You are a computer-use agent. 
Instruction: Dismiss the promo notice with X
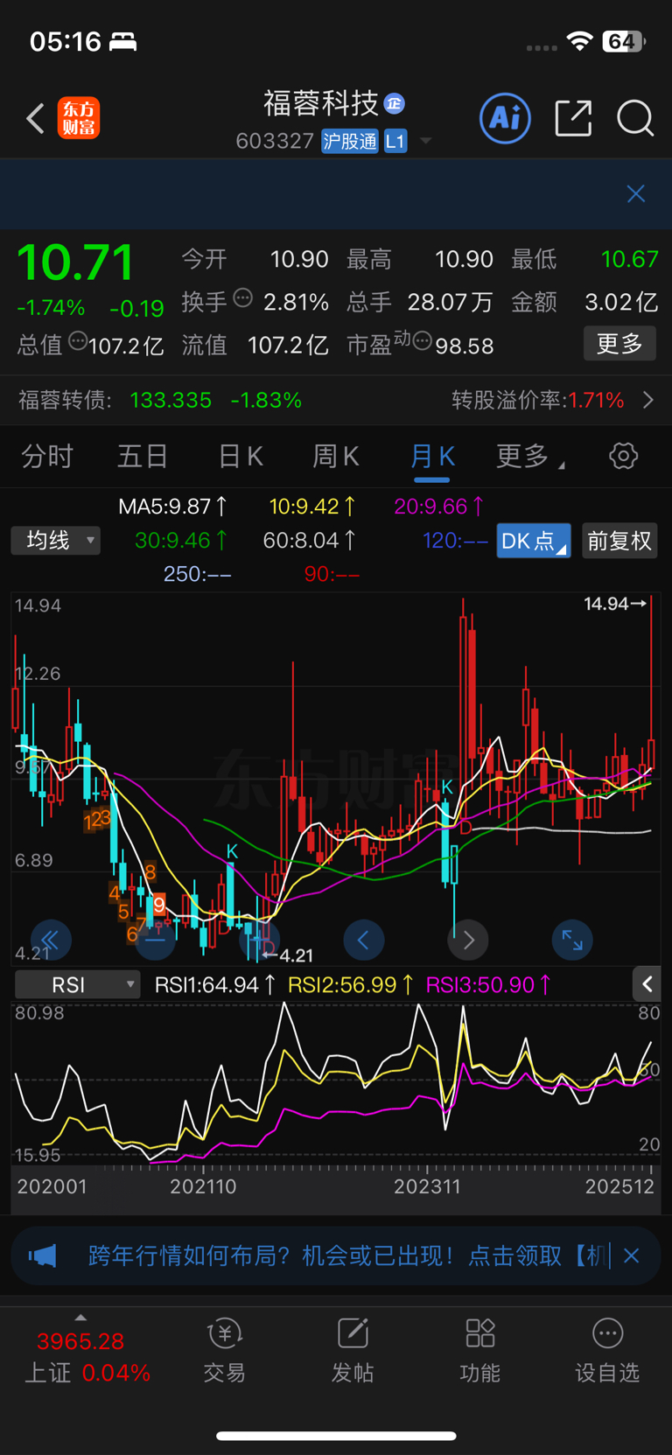tap(632, 1256)
